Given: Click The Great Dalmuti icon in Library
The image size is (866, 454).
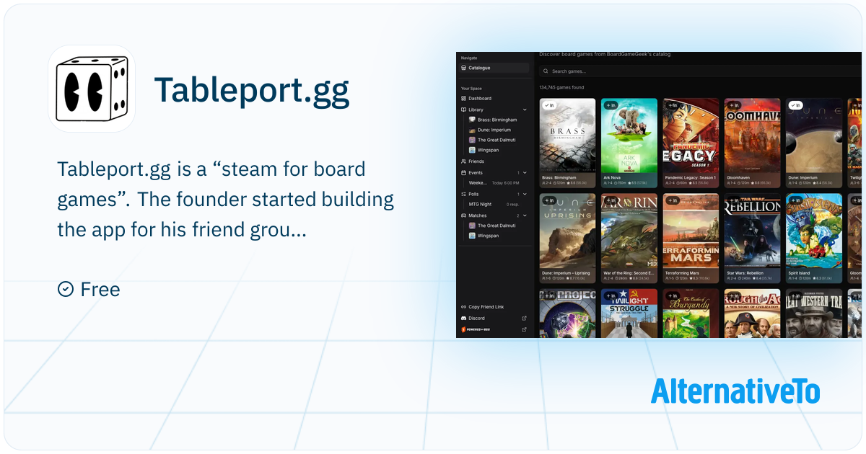Looking at the screenshot, I should point(472,140).
